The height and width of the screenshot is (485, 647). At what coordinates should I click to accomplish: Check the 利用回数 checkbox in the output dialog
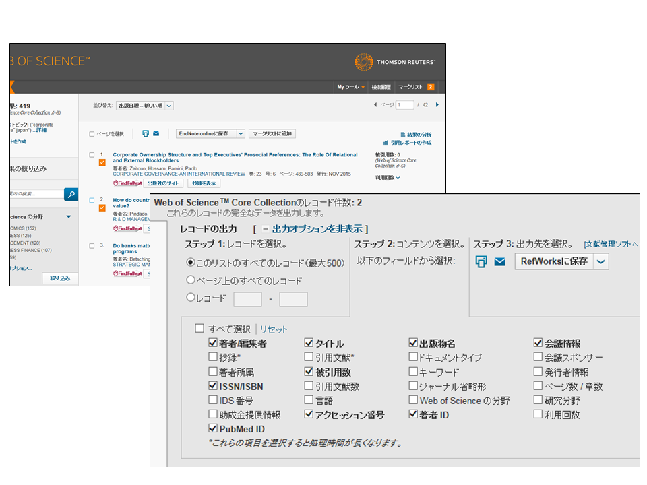click(x=538, y=414)
